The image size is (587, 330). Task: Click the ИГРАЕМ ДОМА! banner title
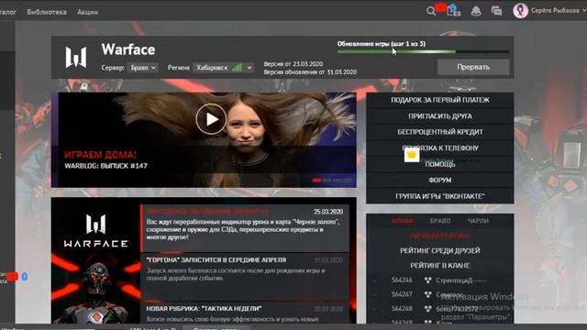(100, 155)
